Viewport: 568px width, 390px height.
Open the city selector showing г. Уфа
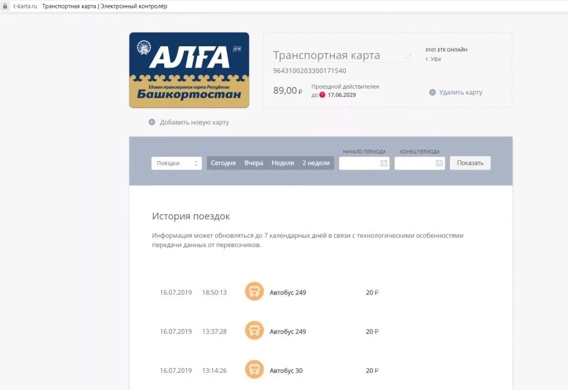[x=434, y=58]
